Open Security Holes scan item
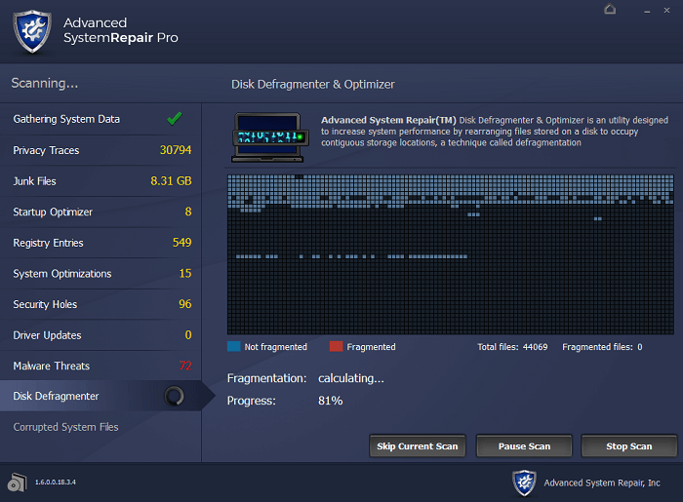Screen dimensions: 683x502 point(100,304)
